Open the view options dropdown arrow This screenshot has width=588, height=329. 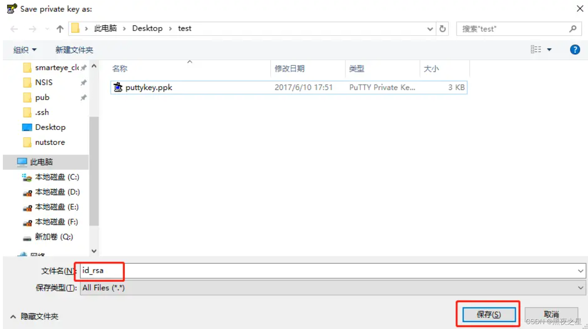[549, 50]
